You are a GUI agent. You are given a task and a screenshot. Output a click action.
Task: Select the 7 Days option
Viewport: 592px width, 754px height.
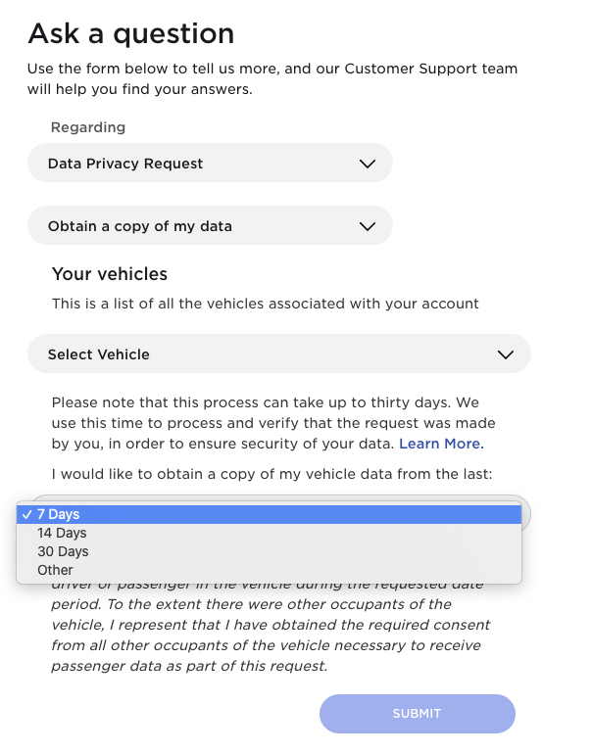pos(59,514)
